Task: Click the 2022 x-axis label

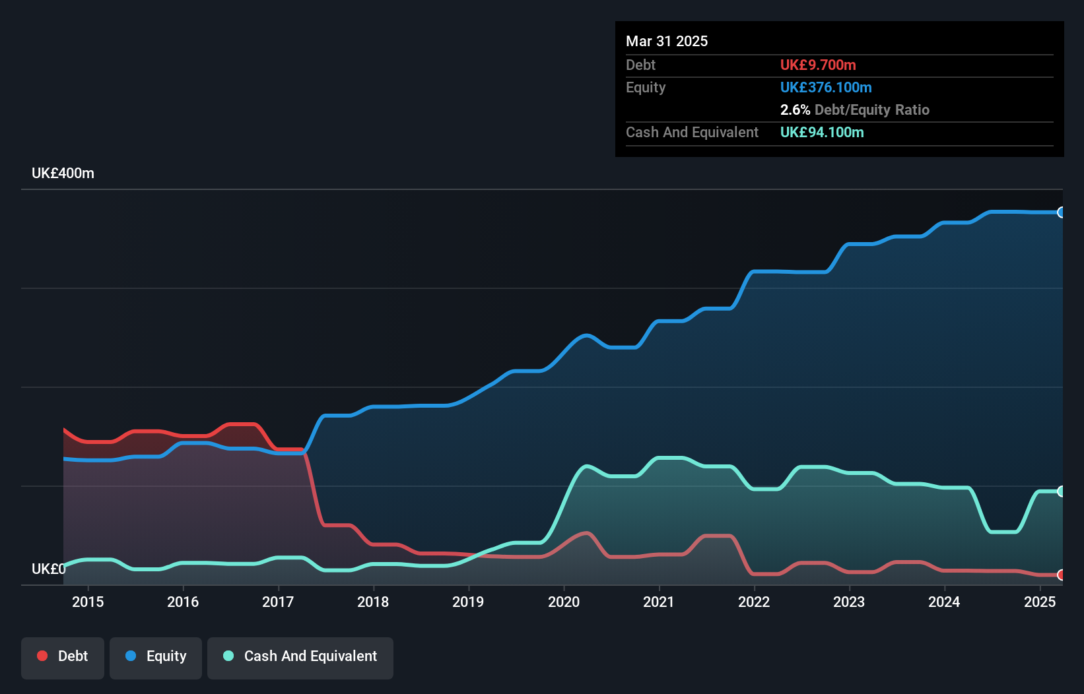Action: pos(754,602)
